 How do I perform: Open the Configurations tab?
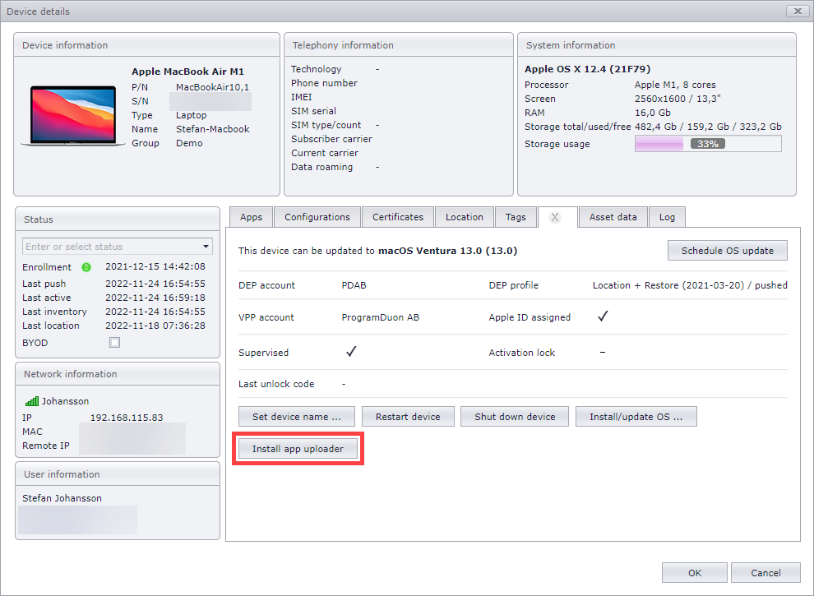click(317, 217)
